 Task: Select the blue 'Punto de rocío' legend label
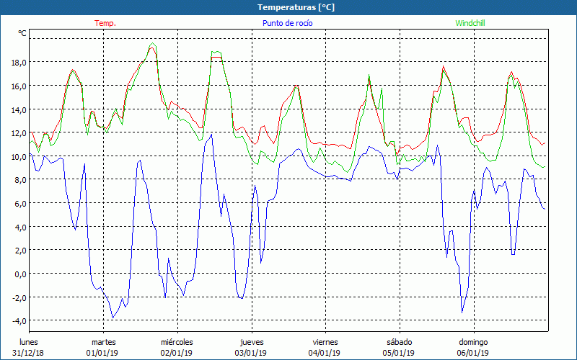click(x=287, y=23)
